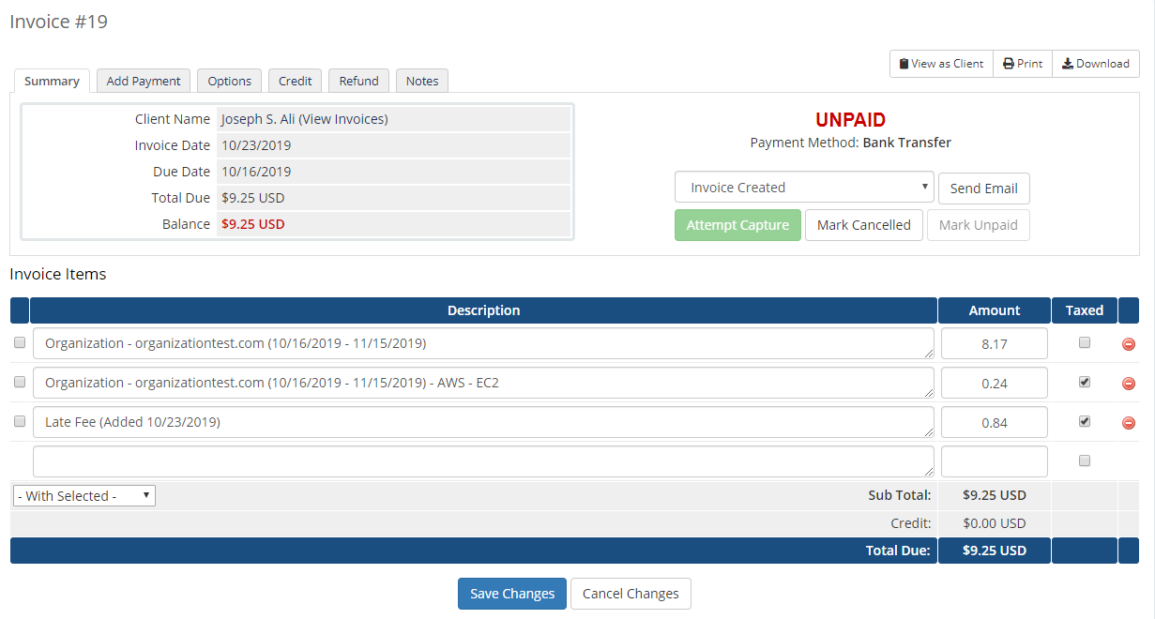Click the Send Email button
Screen dimensions: 1155x619
pos(983,189)
